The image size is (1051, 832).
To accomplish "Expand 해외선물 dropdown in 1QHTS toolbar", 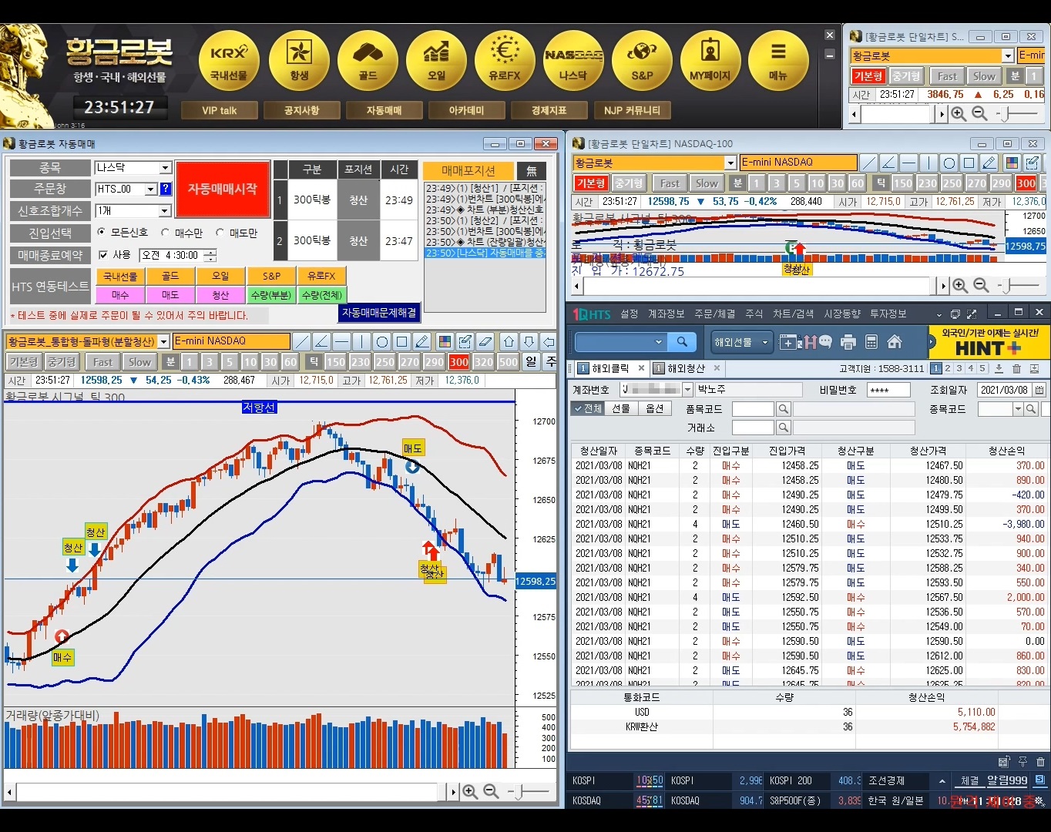I will click(765, 342).
